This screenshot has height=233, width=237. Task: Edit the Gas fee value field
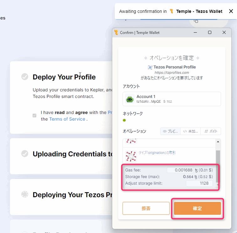click(x=180, y=170)
